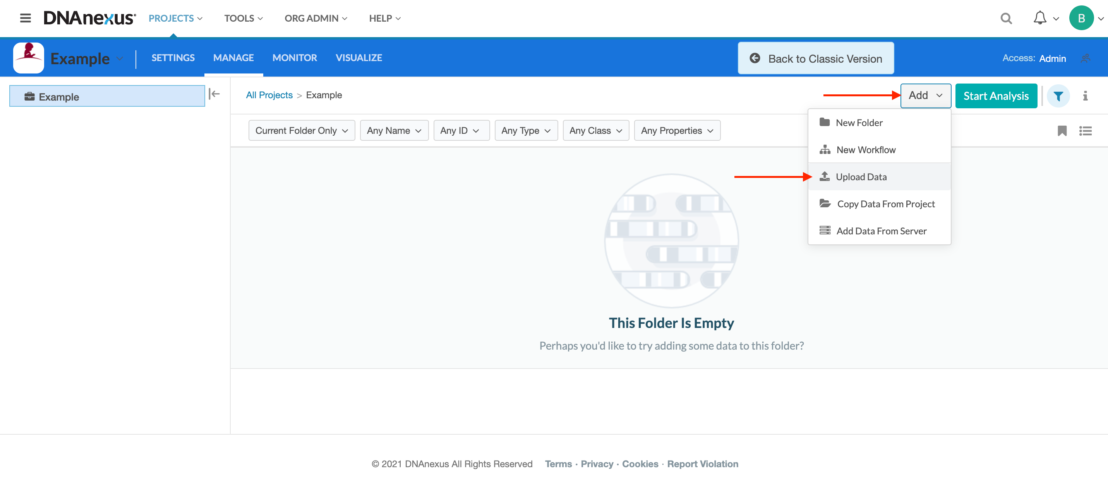Expand the ORG ADMIN menu

316,19
